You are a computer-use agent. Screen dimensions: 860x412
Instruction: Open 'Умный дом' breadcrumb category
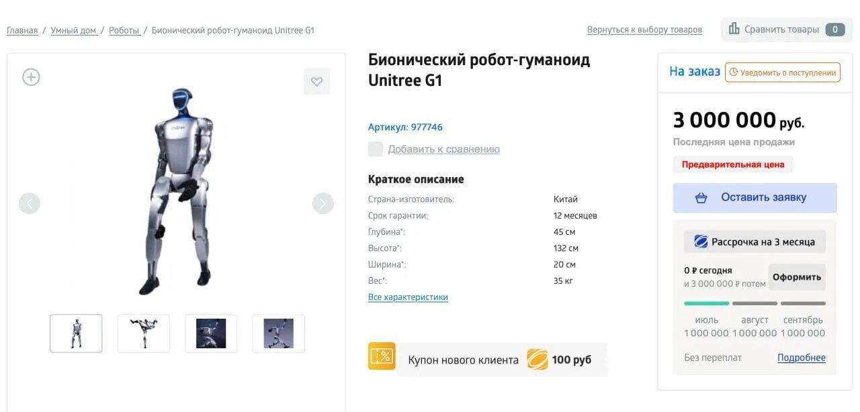73,30
